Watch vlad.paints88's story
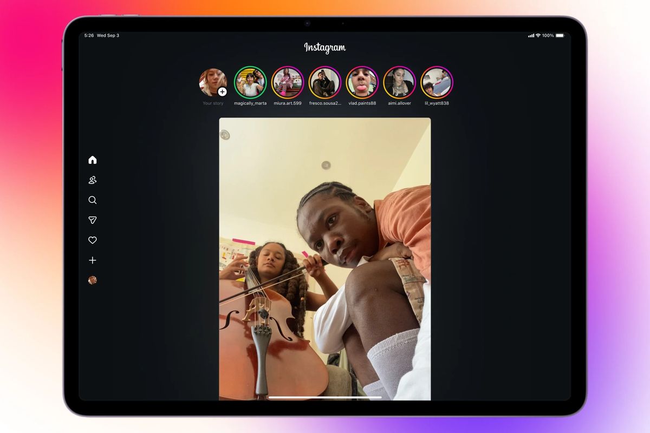The image size is (650, 433). (362, 83)
